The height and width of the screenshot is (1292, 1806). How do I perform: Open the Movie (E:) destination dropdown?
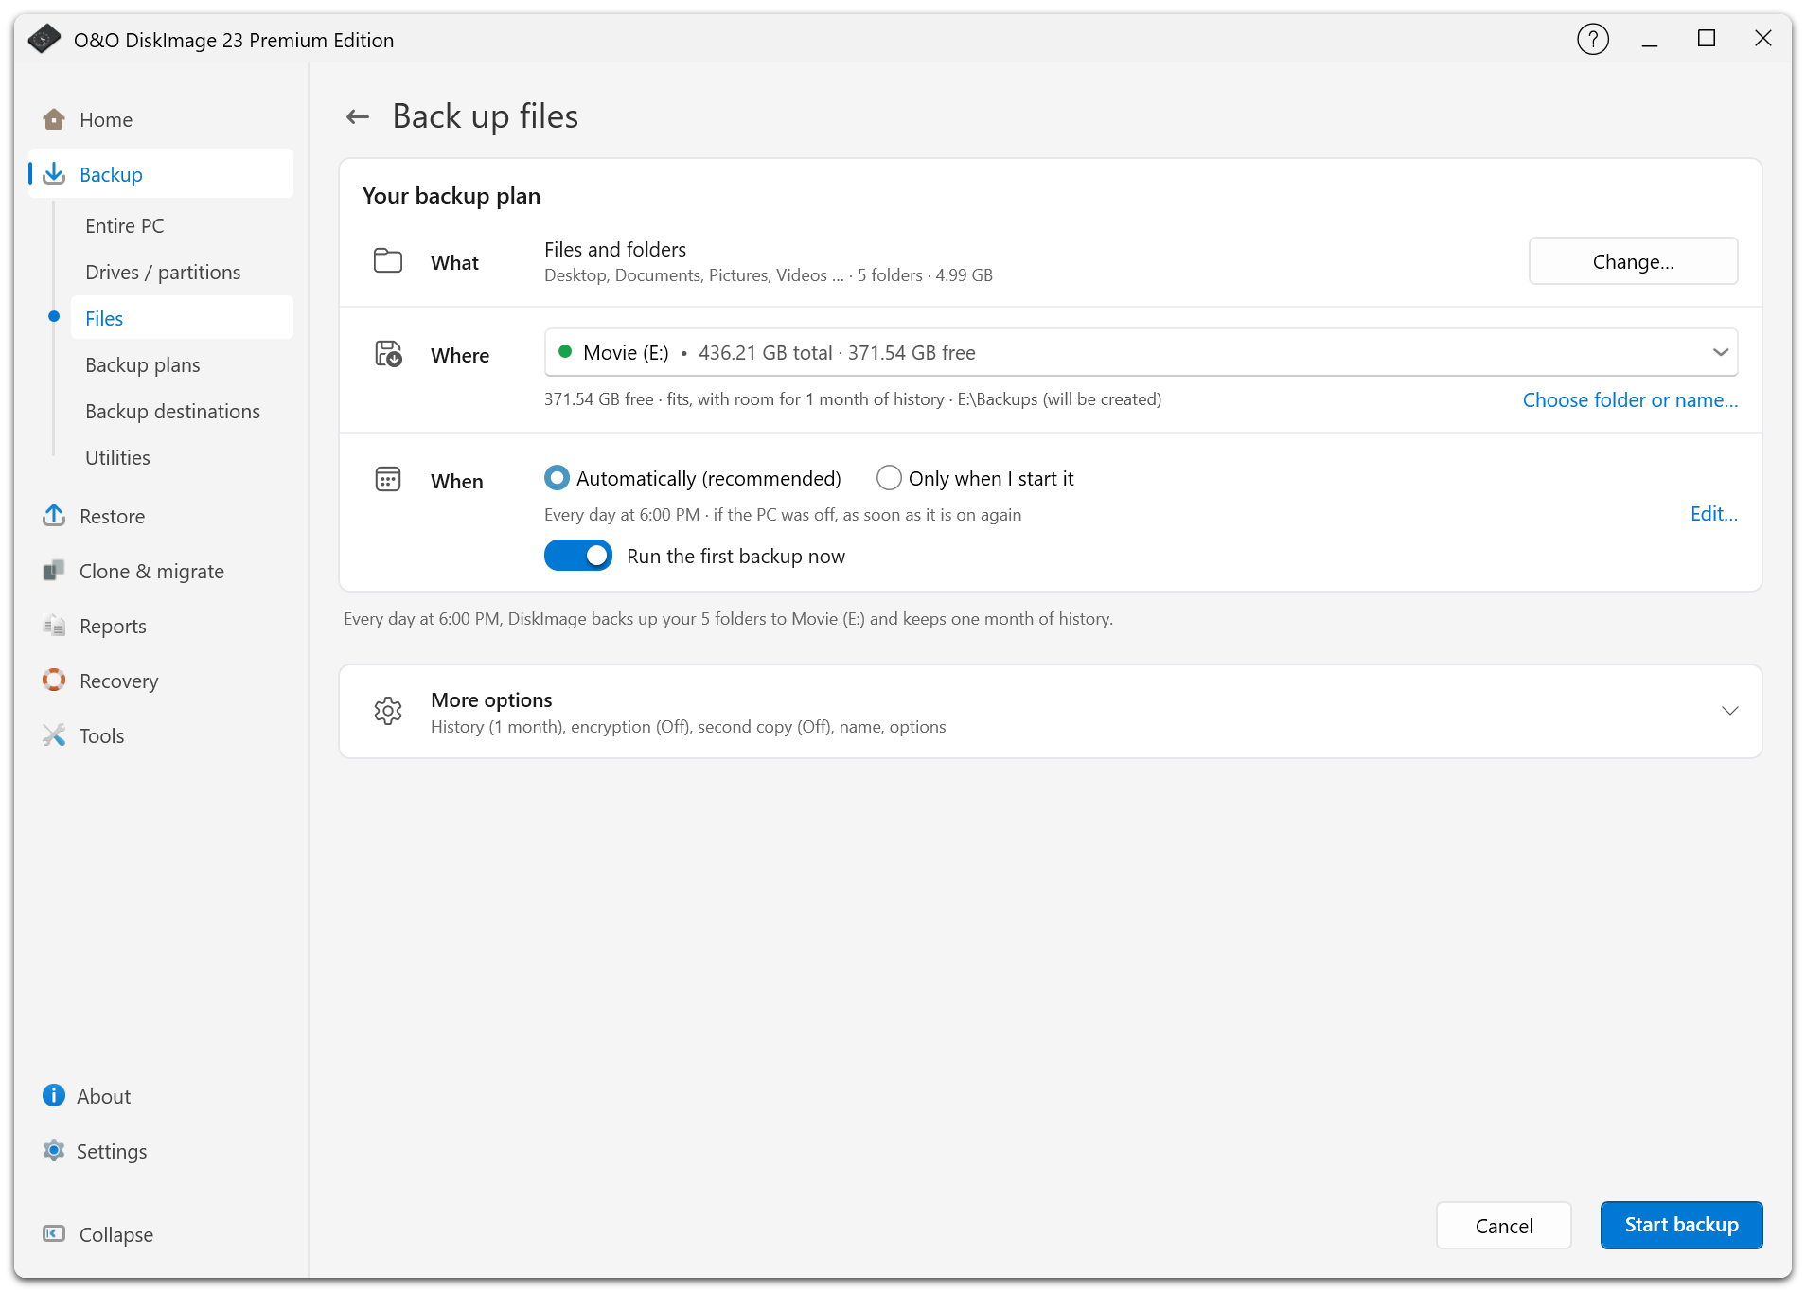(1141, 352)
